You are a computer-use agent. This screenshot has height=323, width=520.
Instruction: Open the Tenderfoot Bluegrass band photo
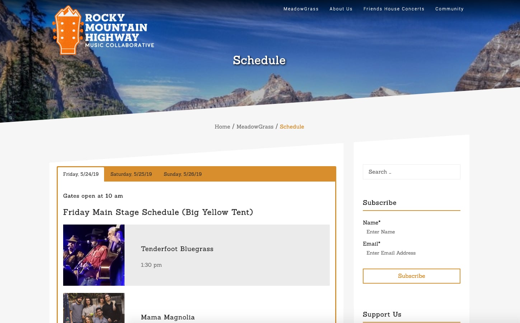[x=94, y=255]
